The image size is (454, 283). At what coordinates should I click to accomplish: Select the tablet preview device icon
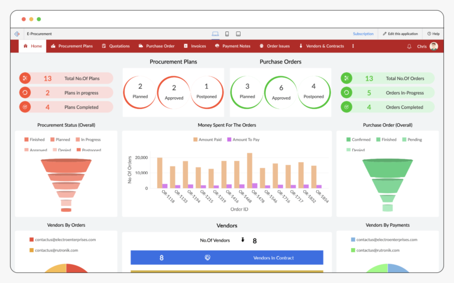click(x=227, y=34)
